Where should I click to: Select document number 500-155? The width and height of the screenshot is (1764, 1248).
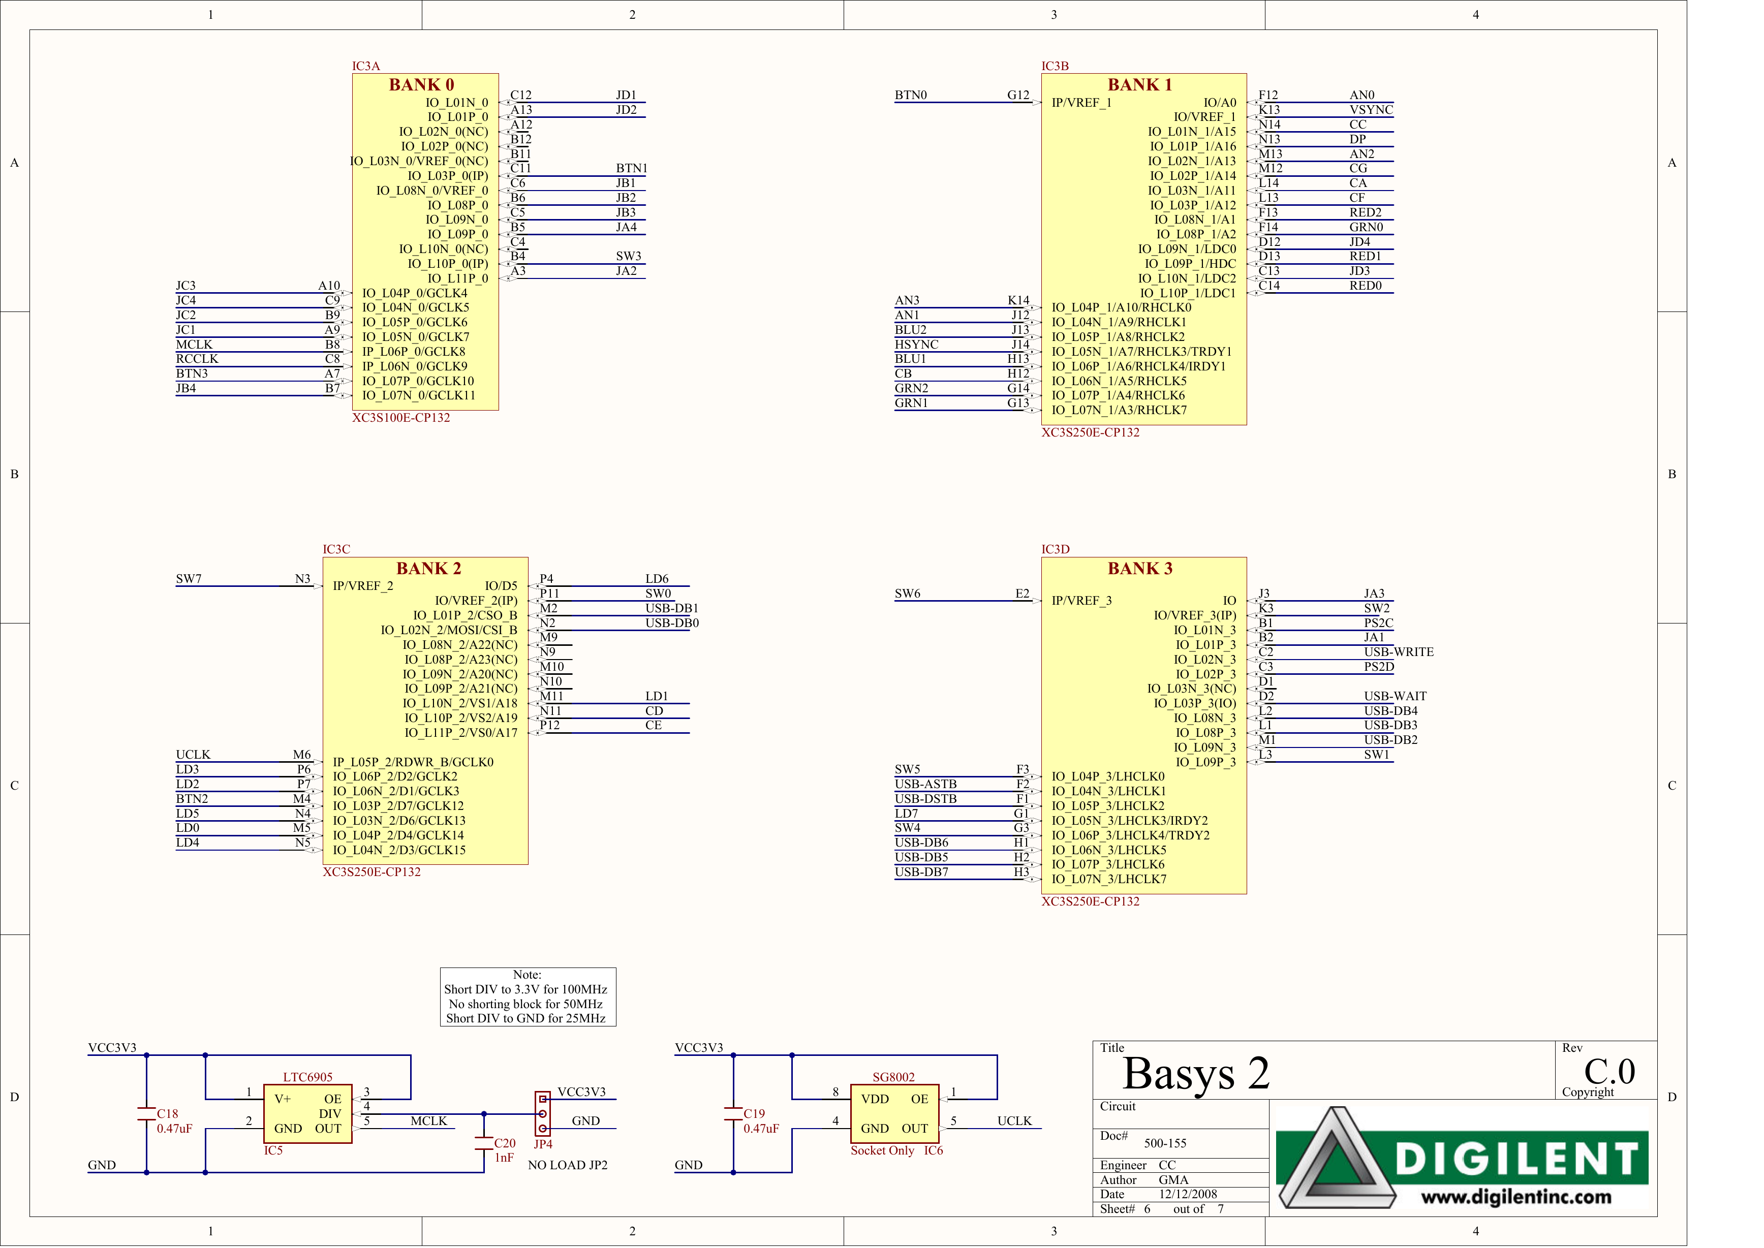(x=1165, y=1143)
